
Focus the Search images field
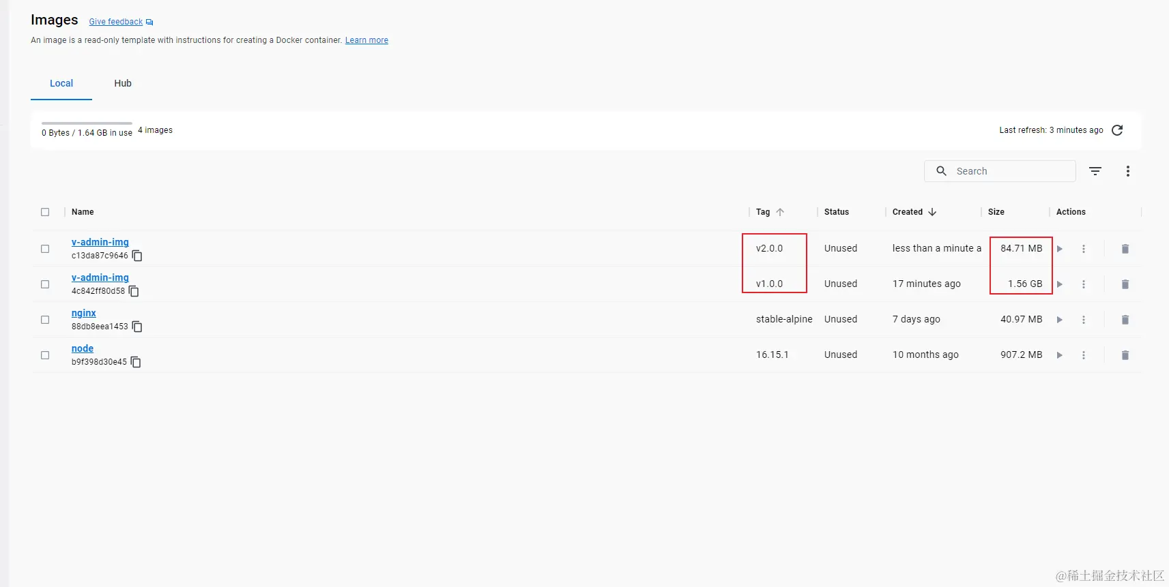pos(1000,171)
